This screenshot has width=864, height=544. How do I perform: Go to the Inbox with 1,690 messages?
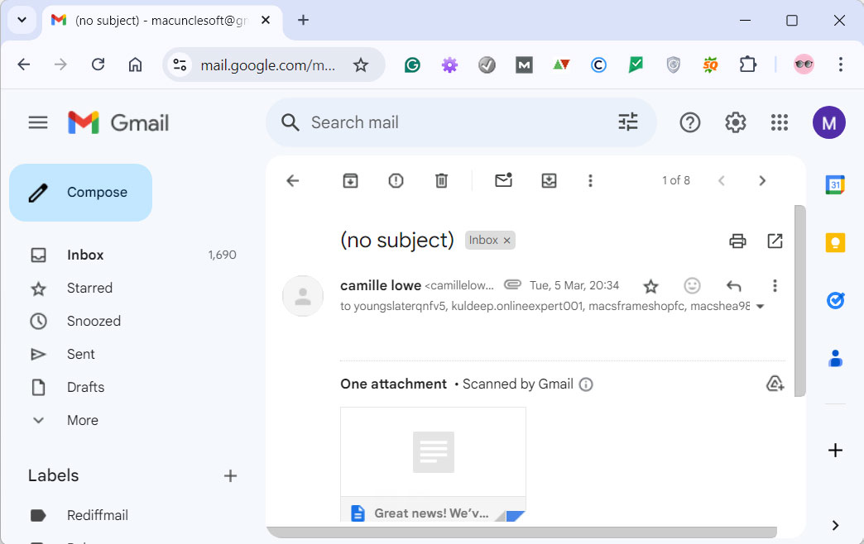[x=85, y=255]
